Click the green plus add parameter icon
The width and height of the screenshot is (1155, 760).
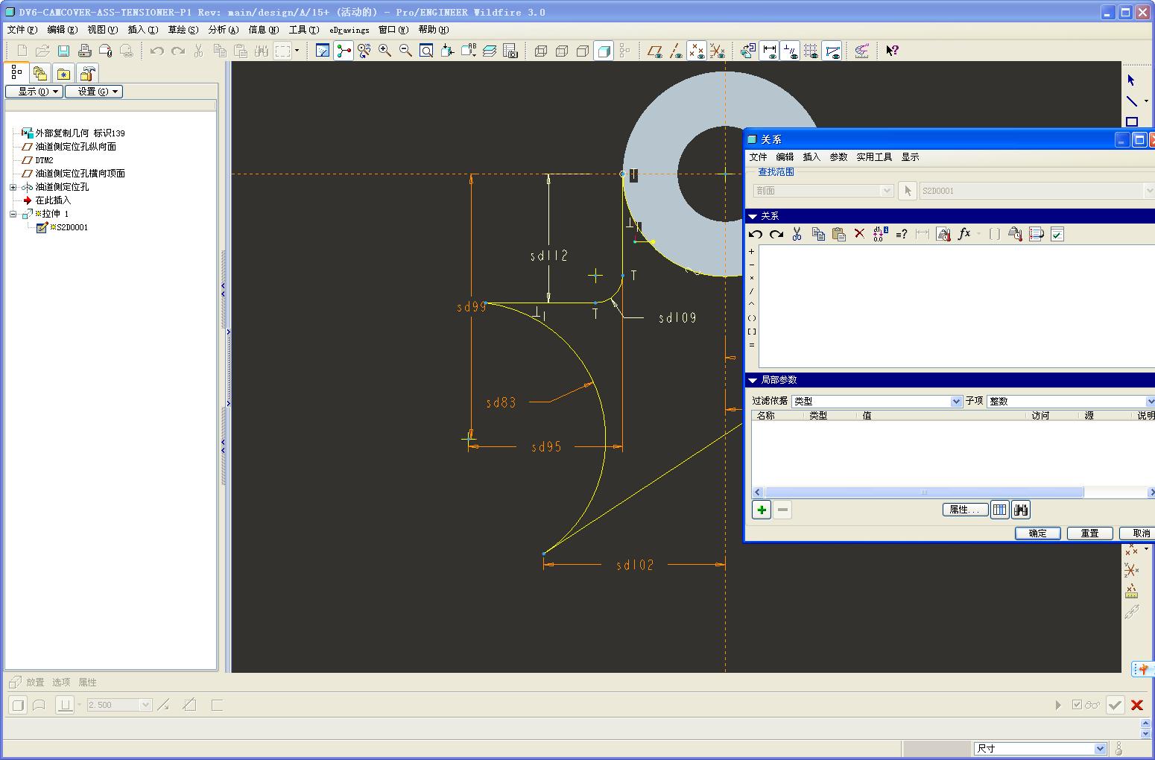point(762,510)
